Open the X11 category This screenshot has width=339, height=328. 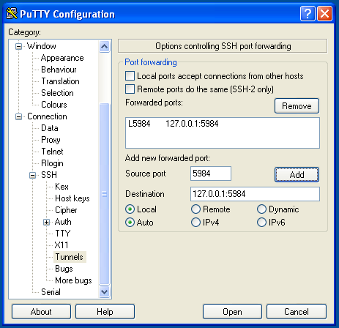pyautogui.click(x=62, y=245)
